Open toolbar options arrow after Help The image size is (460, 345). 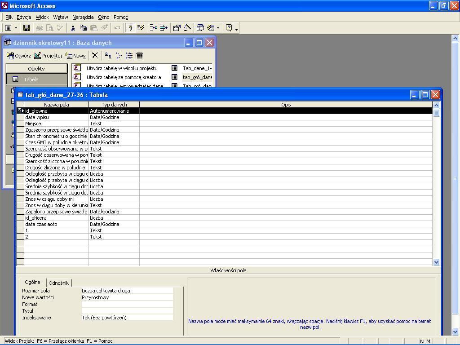click(236, 29)
